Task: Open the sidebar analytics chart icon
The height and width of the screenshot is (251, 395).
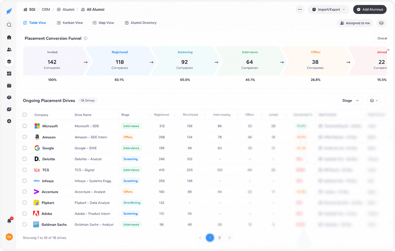Action: click(9, 109)
